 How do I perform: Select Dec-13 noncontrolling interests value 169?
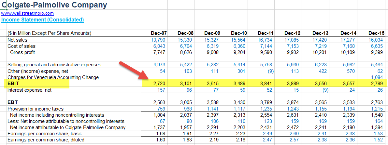[x=323, y=121]
